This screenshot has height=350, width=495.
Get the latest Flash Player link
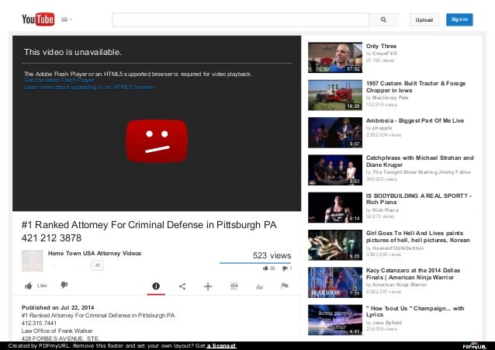coord(59,80)
